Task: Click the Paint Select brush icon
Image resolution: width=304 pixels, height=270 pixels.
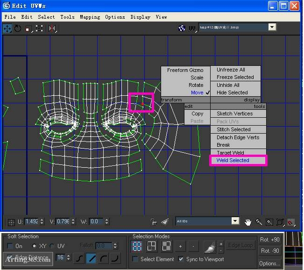Action: point(209,246)
